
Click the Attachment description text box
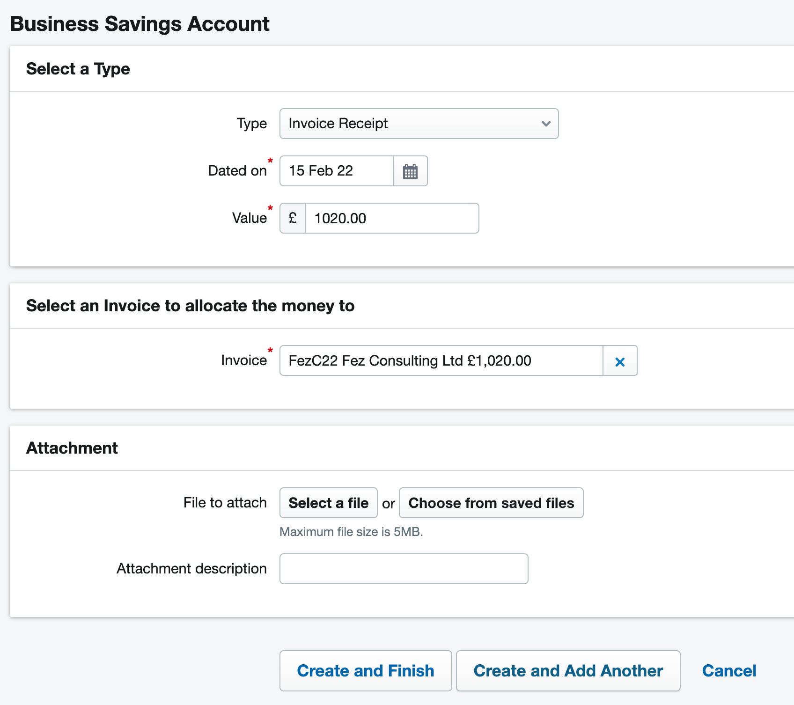403,568
